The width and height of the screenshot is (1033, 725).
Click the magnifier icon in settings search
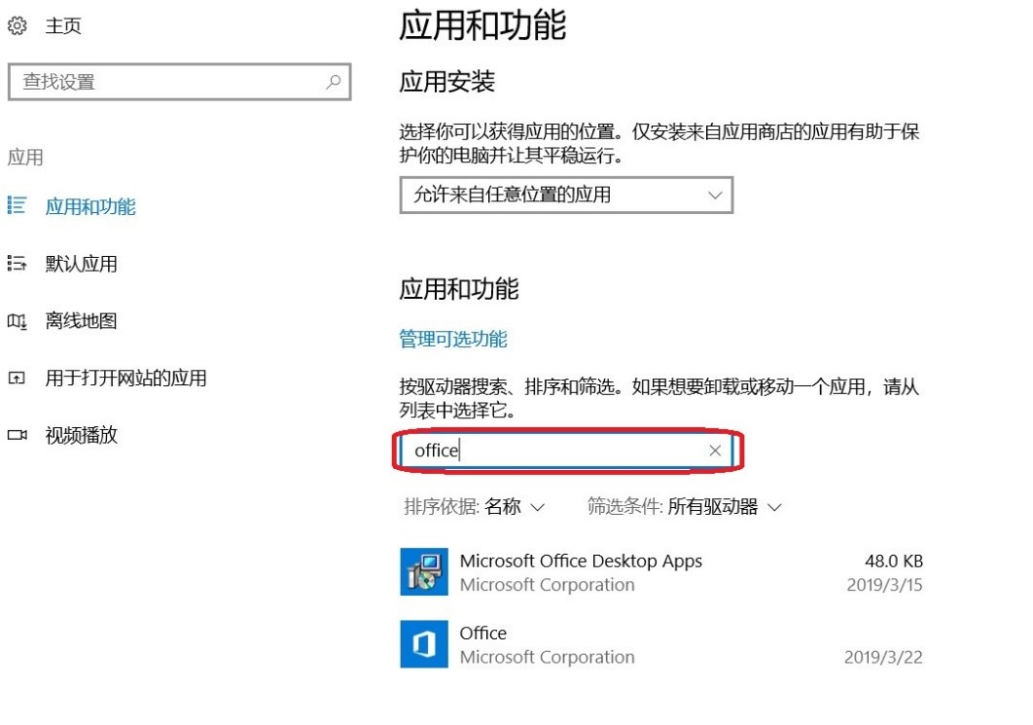coord(334,82)
